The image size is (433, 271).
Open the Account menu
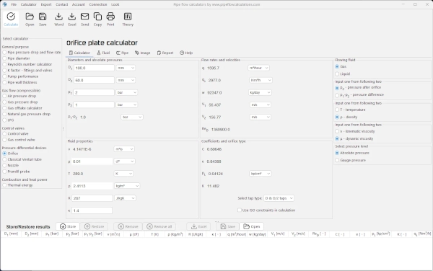click(x=79, y=4)
